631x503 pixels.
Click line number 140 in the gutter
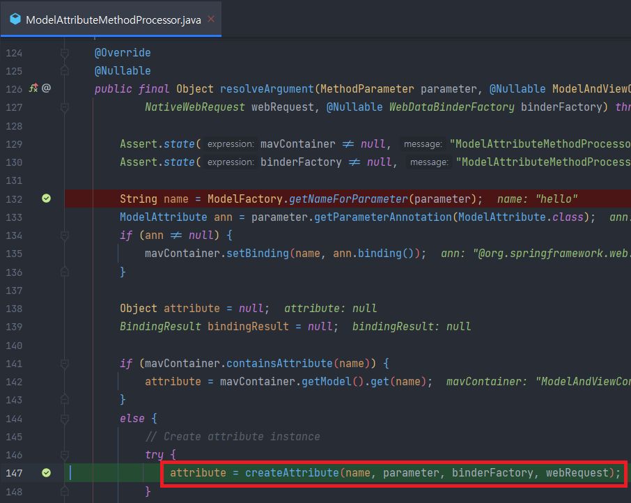(x=14, y=346)
